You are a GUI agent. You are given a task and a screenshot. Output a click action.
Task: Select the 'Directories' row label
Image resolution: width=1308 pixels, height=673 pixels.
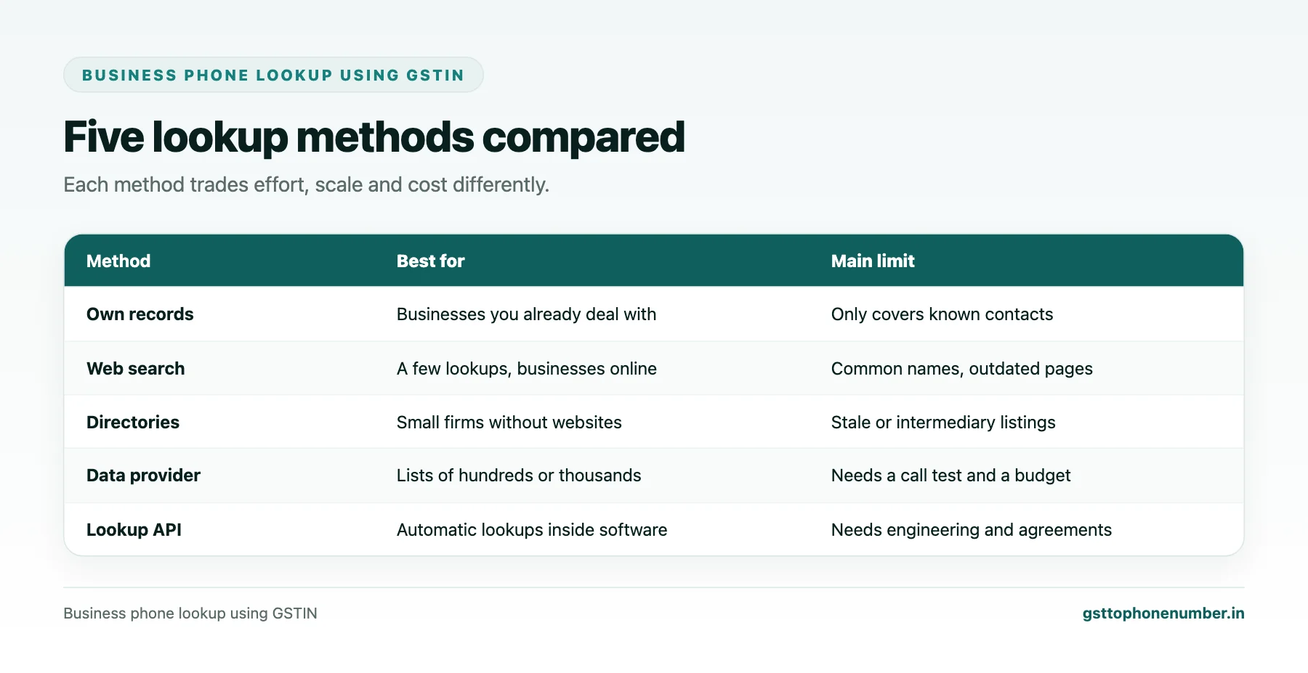pos(133,422)
